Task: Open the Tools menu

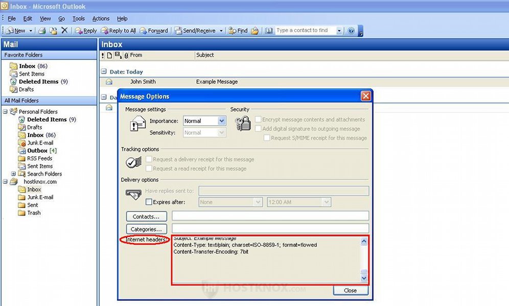Action: [x=79, y=18]
